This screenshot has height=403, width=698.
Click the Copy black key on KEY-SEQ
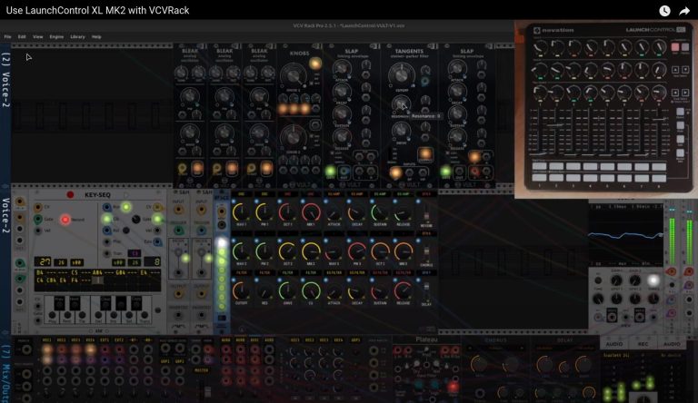click(x=135, y=302)
